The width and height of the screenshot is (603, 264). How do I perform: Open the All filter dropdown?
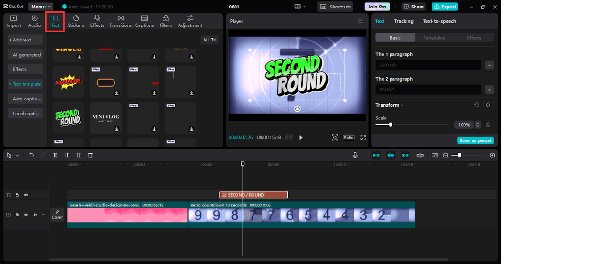tap(209, 40)
